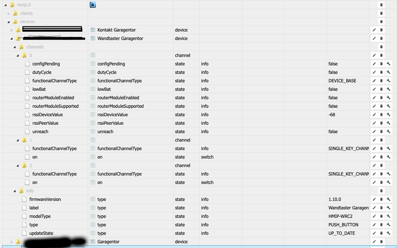This screenshot has height=248, width=397.
Task: Delete the clients folder
Action: 381,13
